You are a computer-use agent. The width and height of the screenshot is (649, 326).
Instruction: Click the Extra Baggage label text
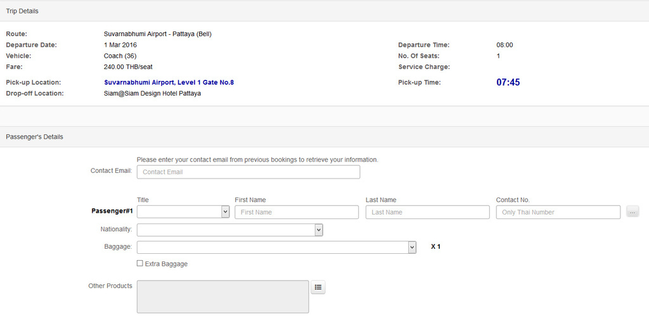pos(167,264)
